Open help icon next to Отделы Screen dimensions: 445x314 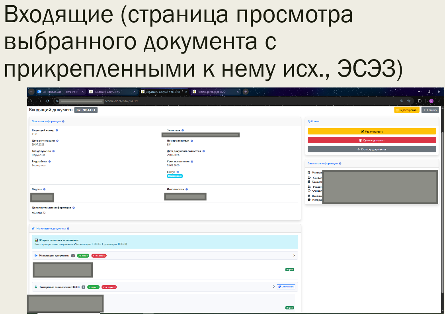tap(44, 189)
